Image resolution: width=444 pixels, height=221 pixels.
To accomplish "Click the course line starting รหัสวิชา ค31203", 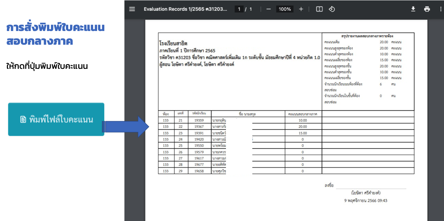I will [x=240, y=57].
